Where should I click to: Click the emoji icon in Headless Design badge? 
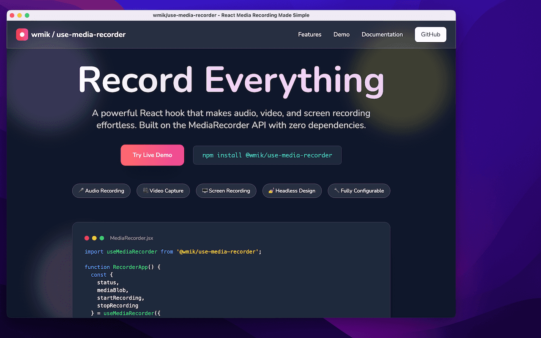click(271, 191)
